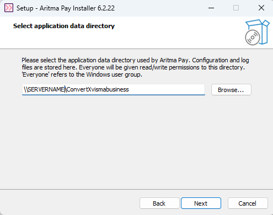This screenshot has height=215, width=273.
Task: Minimize the Aritma Pay setup window
Action: pyautogui.click(x=211, y=8)
